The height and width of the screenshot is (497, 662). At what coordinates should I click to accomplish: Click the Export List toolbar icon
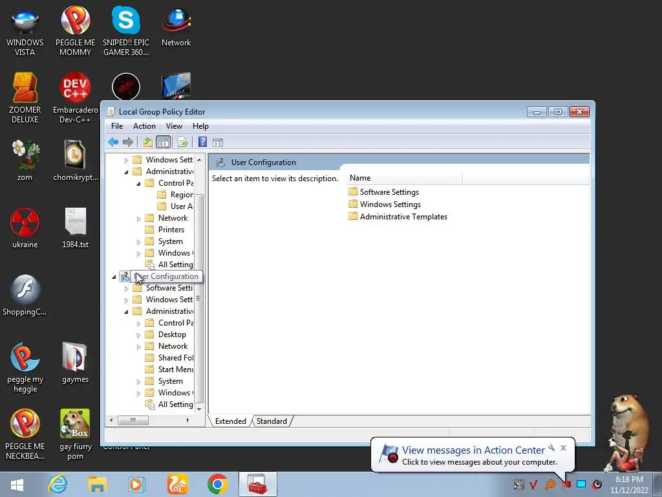[x=183, y=142]
